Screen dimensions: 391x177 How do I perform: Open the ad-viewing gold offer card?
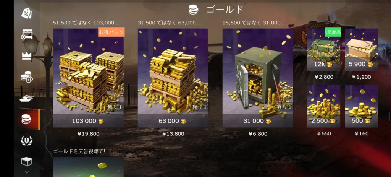pyautogui.click(x=88, y=167)
